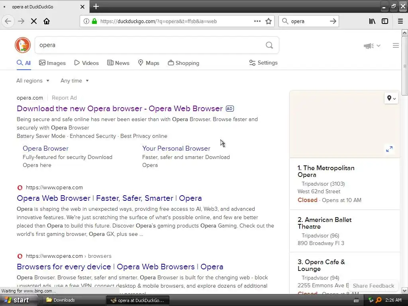Click the map preview area
The image size is (408, 306).
point(345,124)
